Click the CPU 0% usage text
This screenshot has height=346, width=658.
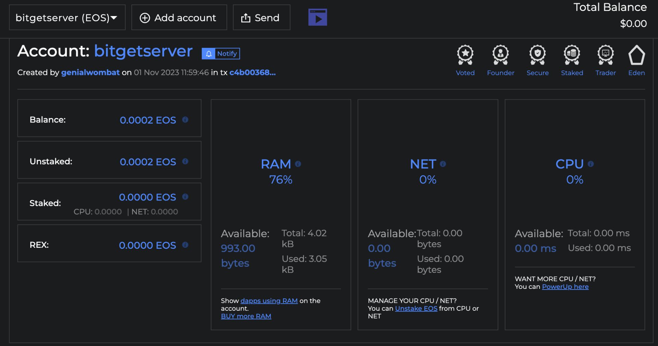click(x=575, y=180)
